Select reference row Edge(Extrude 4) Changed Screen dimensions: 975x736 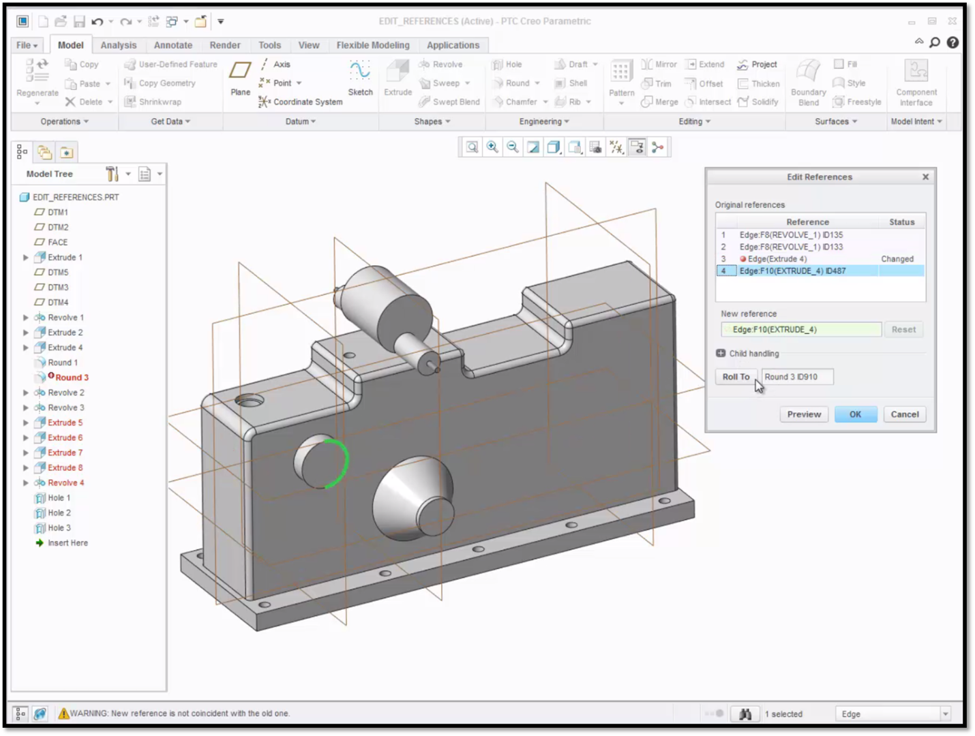820,259
